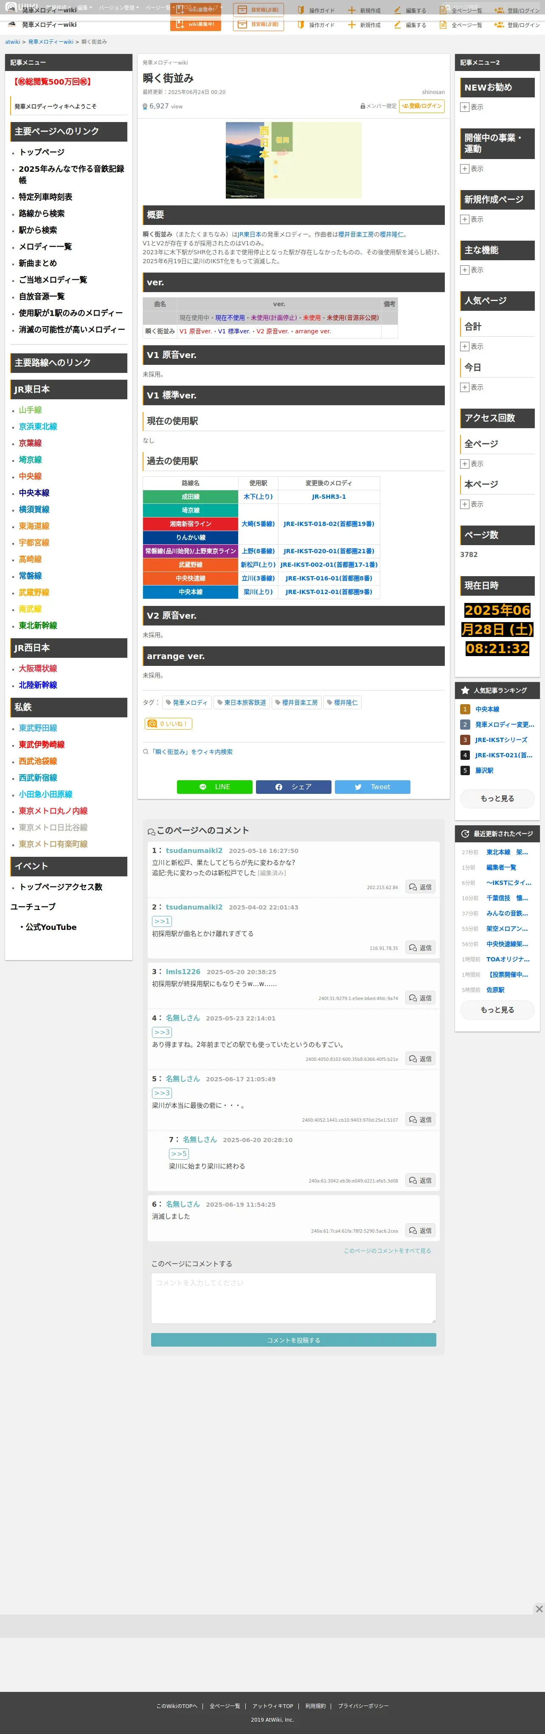Click the rank 4 badge in ranking
This screenshot has width=545, height=1734.
click(x=464, y=755)
